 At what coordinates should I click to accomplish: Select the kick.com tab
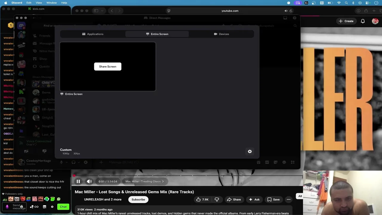(36, 9)
